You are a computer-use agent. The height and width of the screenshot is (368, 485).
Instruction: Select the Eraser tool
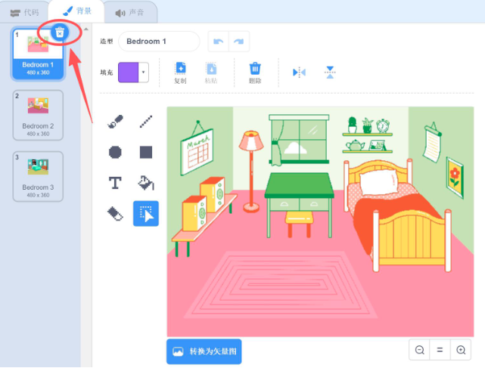(x=115, y=214)
